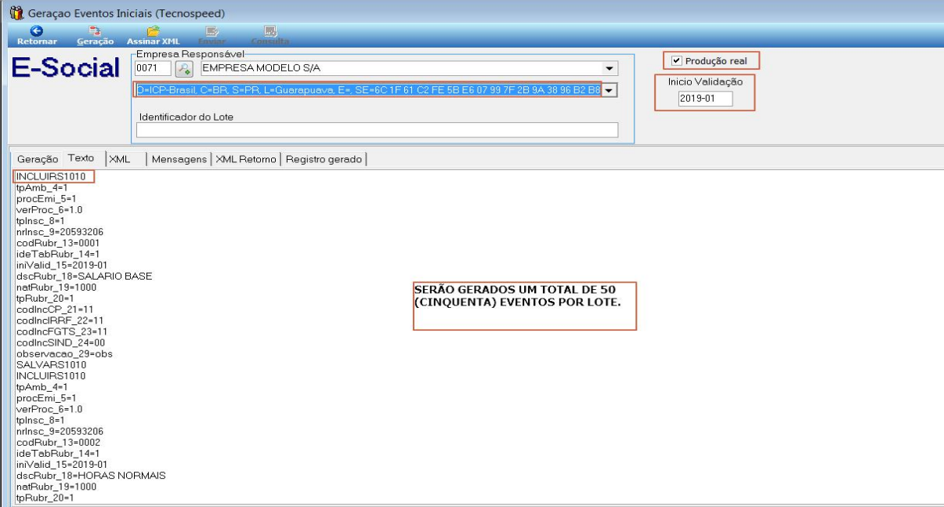Click the app icon in title bar
Image resolution: width=944 pixels, height=507 pixels.
(15, 13)
